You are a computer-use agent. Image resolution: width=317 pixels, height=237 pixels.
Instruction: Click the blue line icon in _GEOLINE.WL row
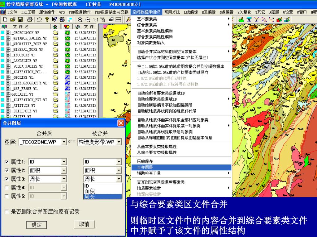point(67,77)
